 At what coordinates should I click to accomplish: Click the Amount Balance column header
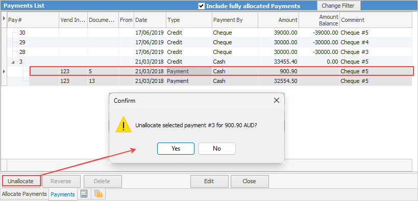tap(319, 20)
